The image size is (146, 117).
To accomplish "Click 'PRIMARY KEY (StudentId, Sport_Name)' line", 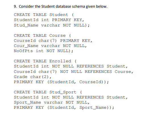I will pyautogui.click(x=64, y=108).
